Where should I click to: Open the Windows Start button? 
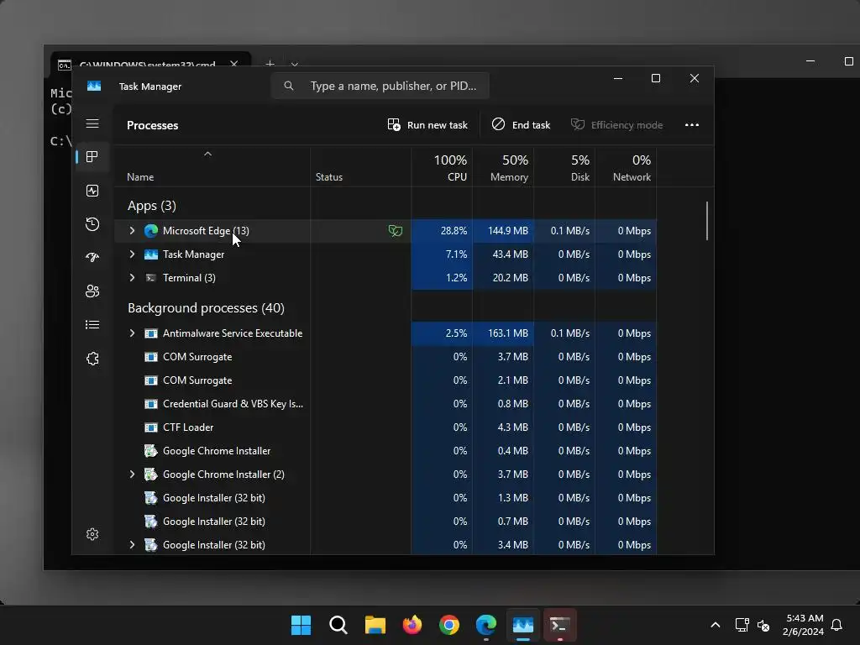302,625
